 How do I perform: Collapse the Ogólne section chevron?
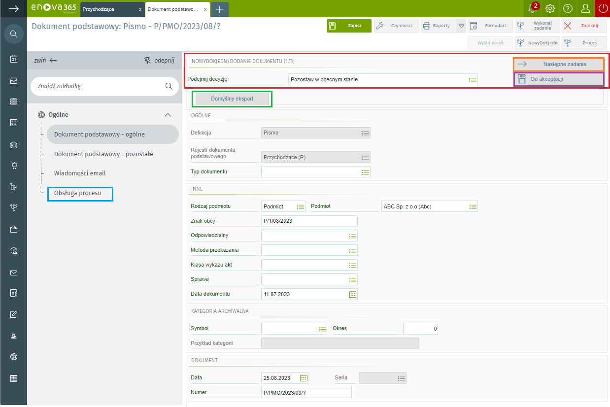click(x=168, y=115)
